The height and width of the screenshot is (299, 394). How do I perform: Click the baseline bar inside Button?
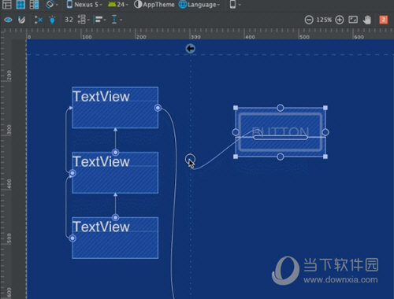281,138
